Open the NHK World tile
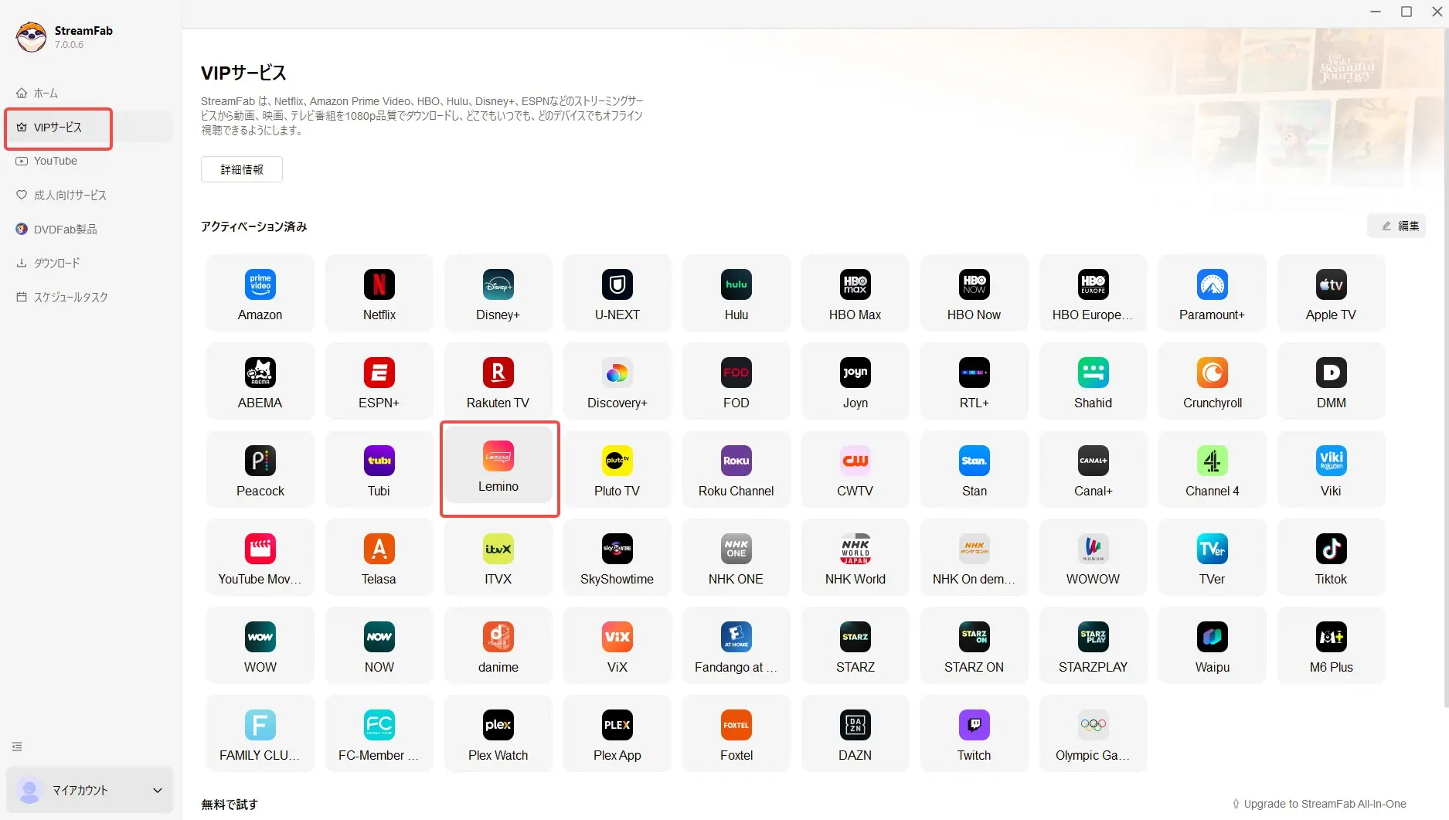The height and width of the screenshot is (820, 1449). click(855, 558)
